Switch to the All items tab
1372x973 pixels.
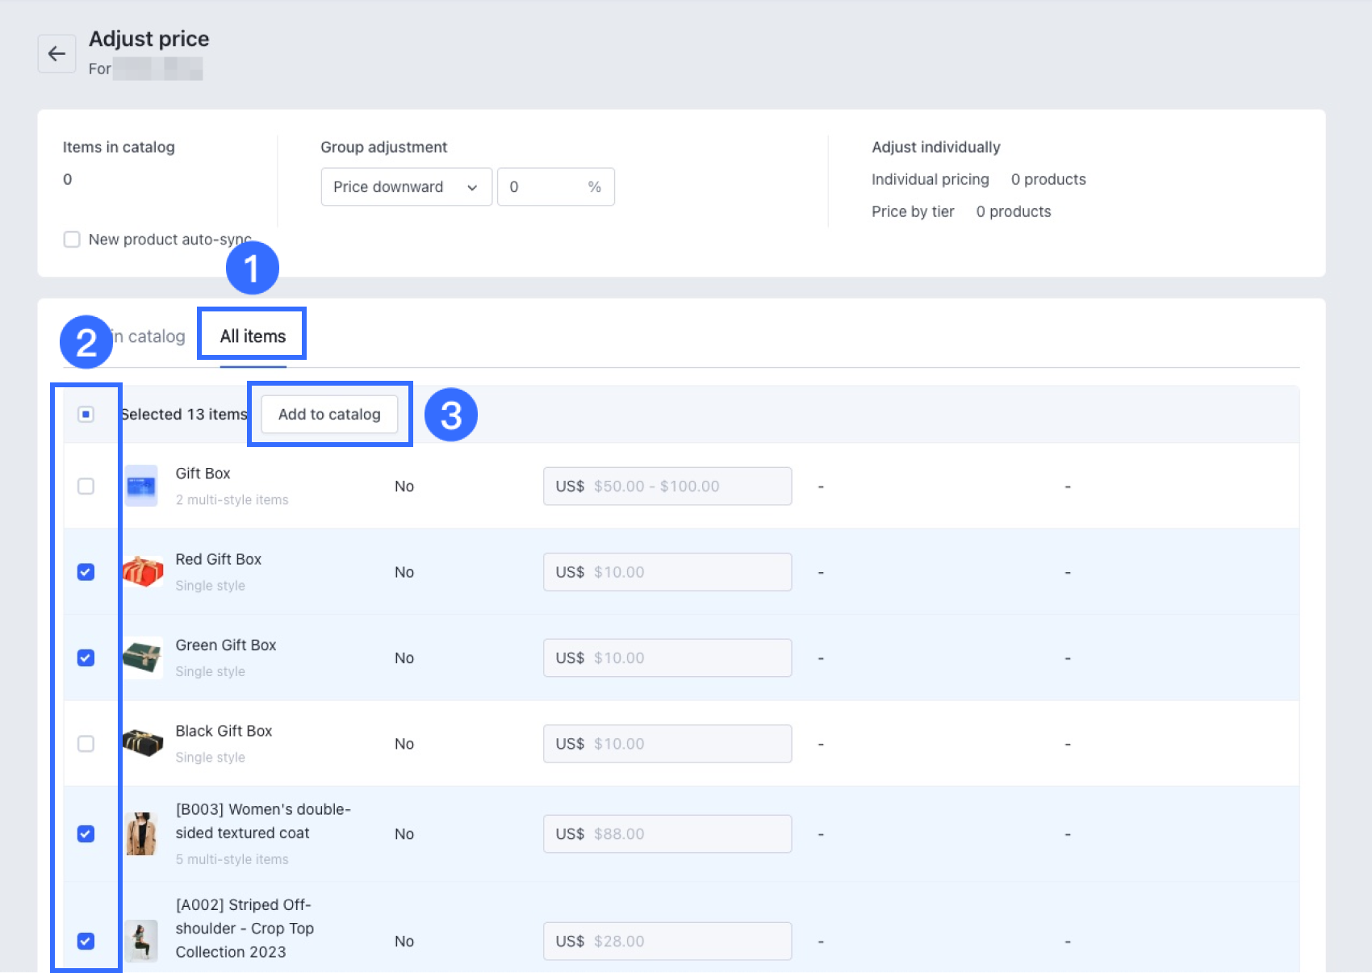(253, 336)
